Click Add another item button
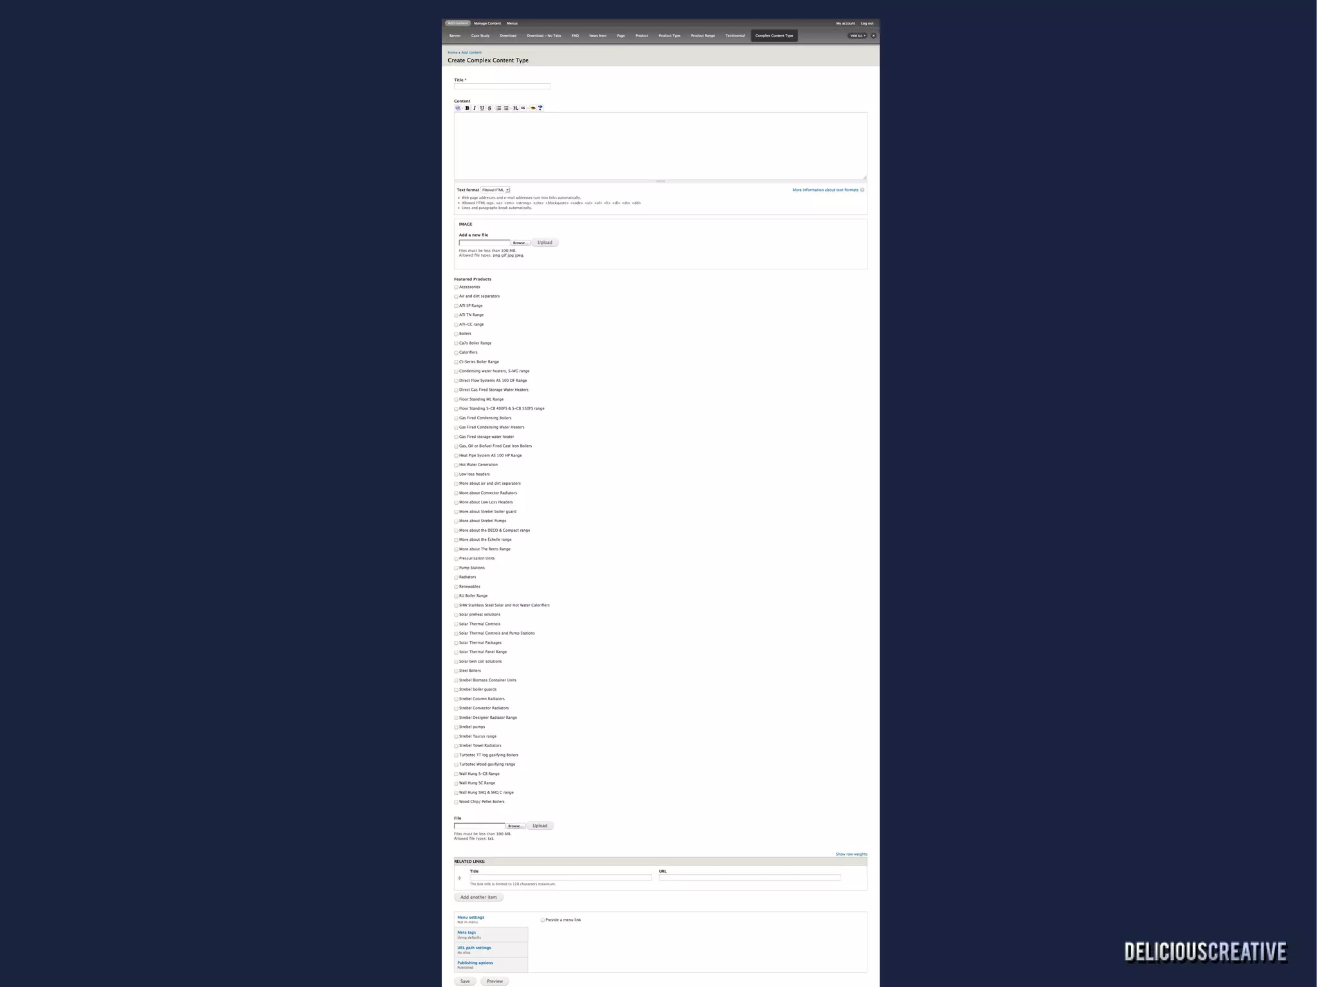Screen dimensions: 1317x987 click(x=478, y=897)
